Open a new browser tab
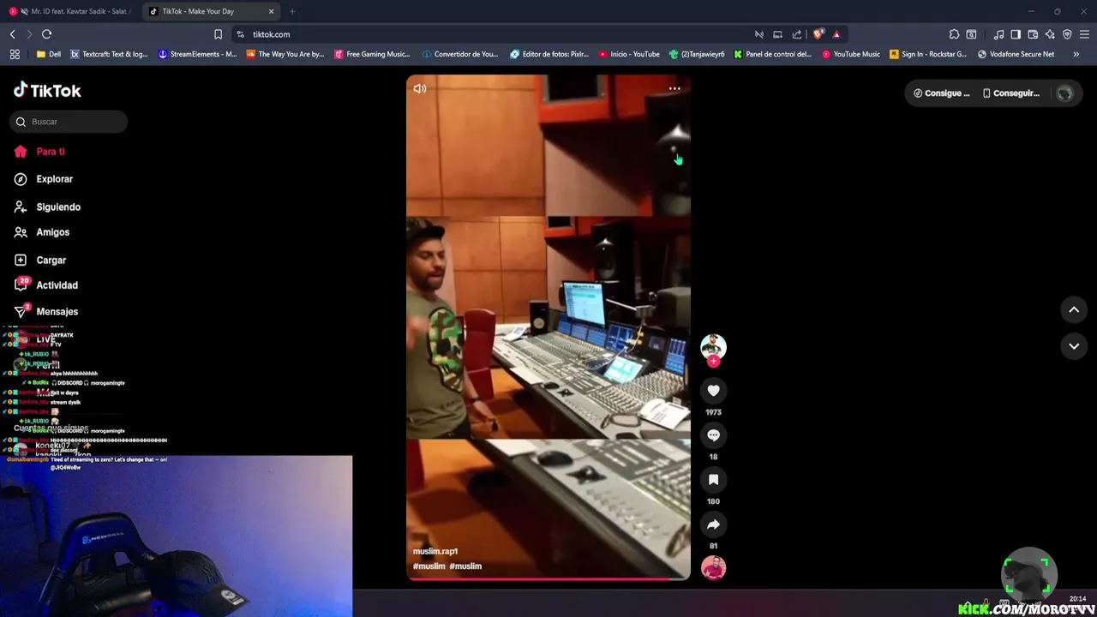 292,11
